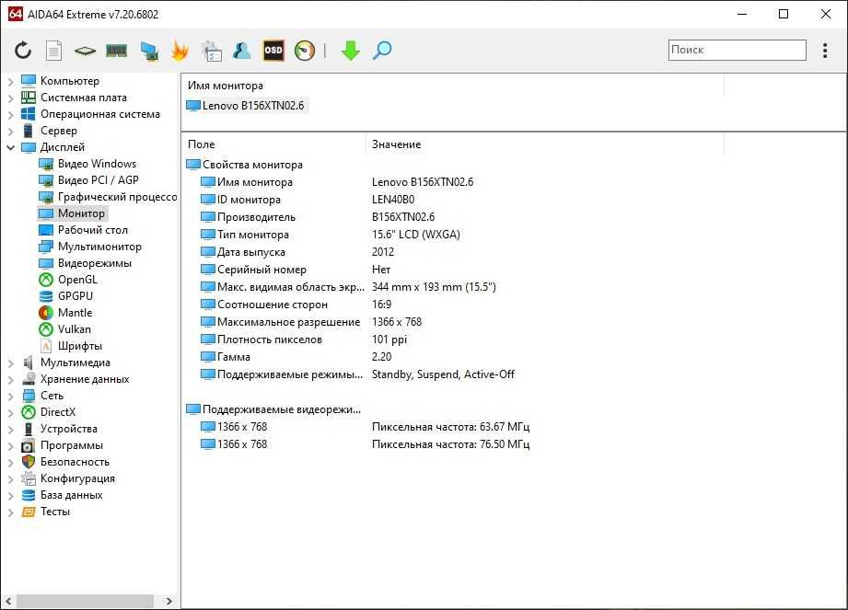Select the Mantle tree item
Screen dimensions: 848x610
(x=66, y=313)
